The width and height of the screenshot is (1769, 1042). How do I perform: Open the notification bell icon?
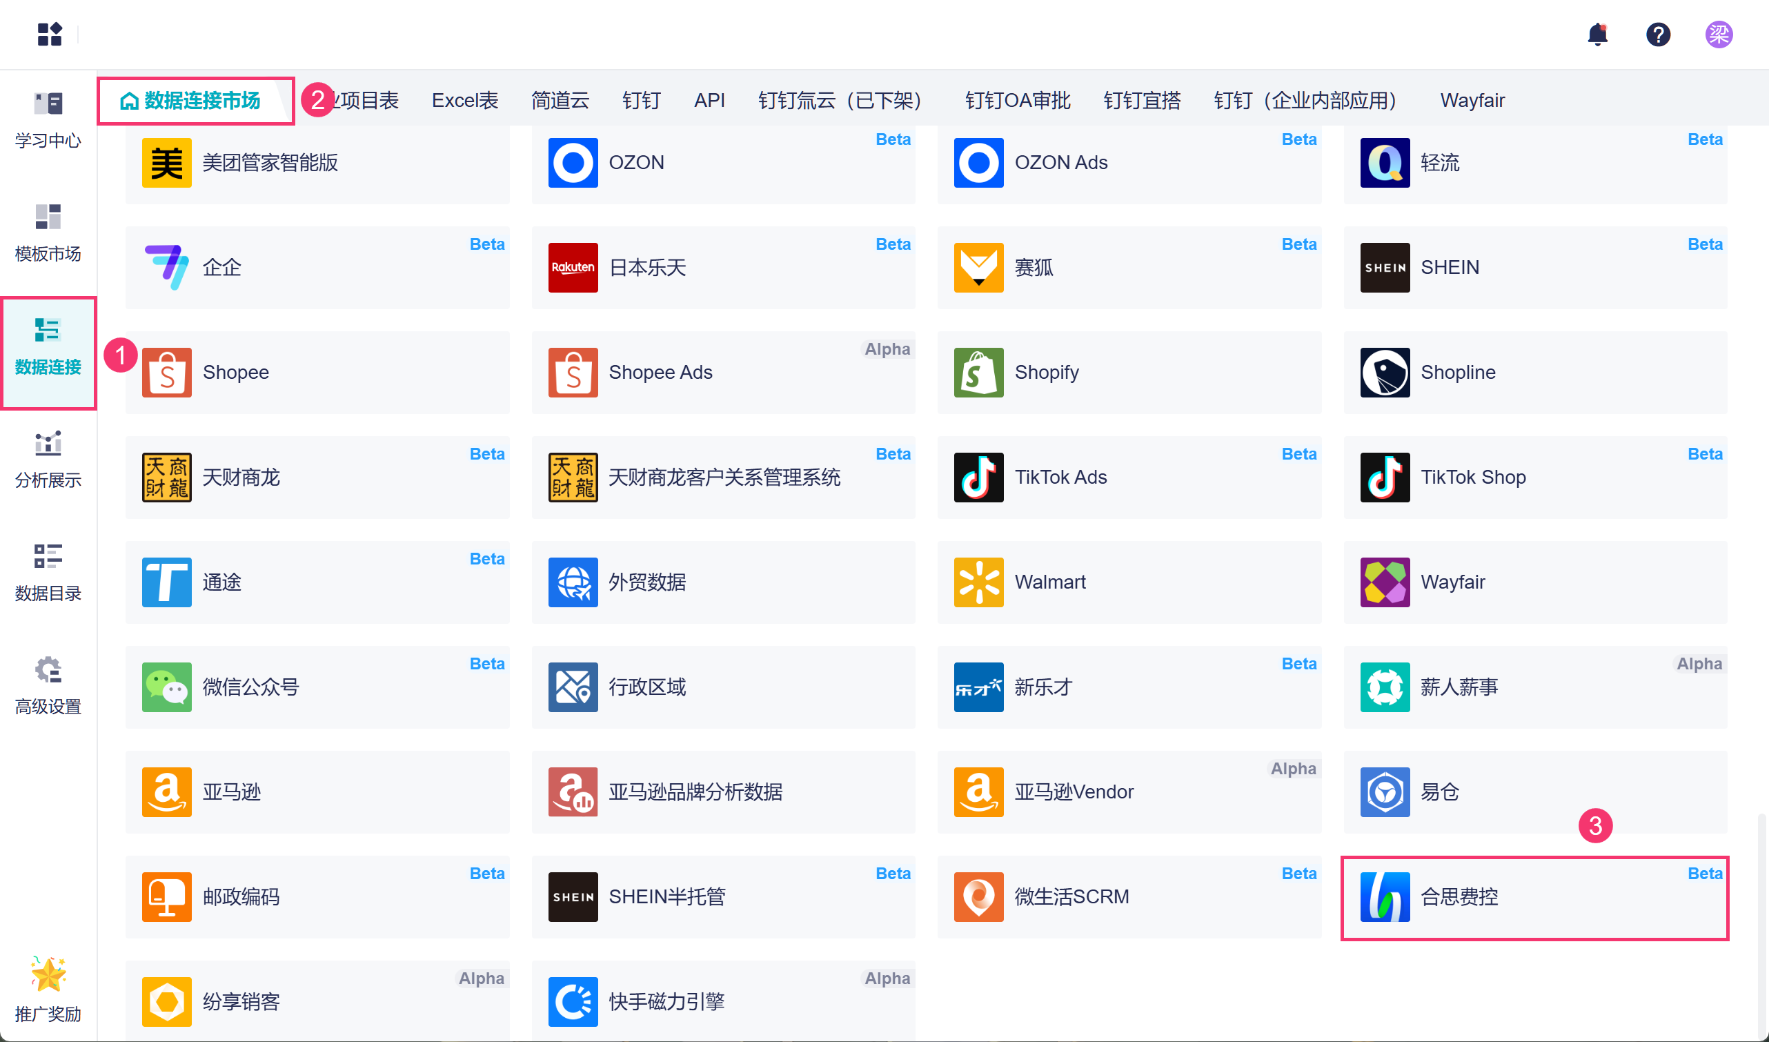pyautogui.click(x=1597, y=35)
